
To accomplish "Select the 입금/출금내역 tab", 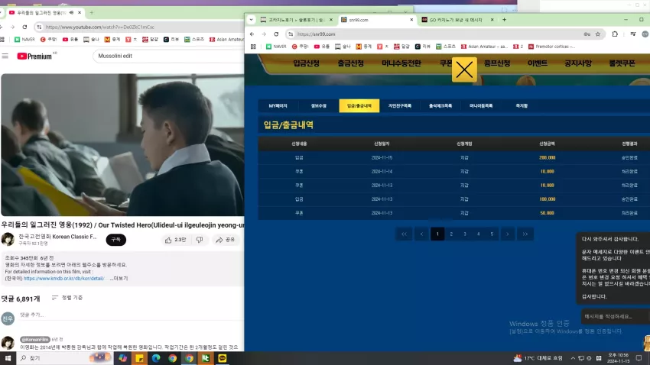I will (359, 106).
